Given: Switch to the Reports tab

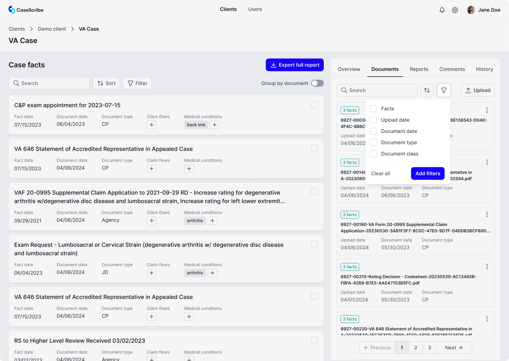Looking at the screenshot, I should click(x=419, y=69).
